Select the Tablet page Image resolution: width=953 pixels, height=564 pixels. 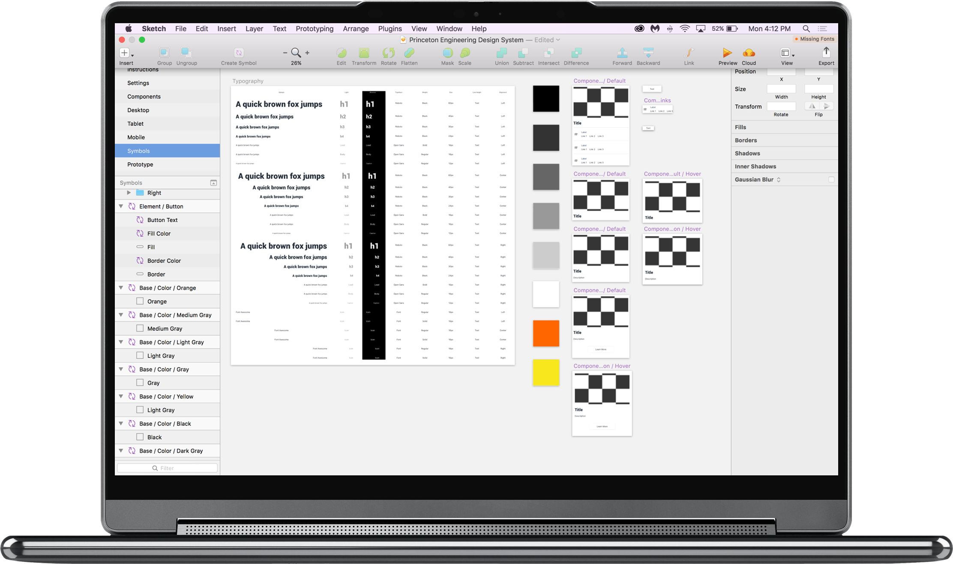click(x=168, y=124)
